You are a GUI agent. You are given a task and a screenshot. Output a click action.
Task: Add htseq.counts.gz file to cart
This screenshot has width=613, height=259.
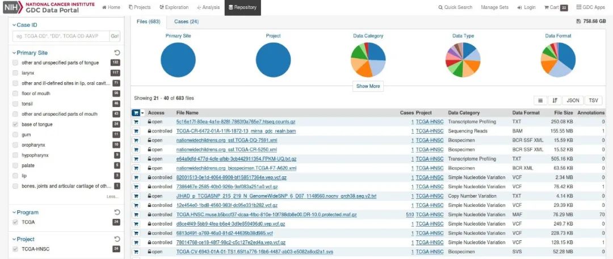136,122
